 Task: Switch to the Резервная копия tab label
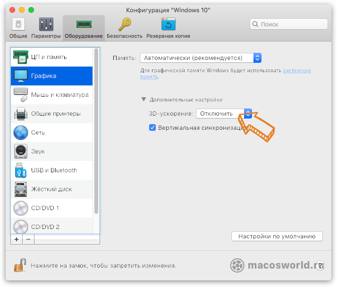(x=168, y=36)
